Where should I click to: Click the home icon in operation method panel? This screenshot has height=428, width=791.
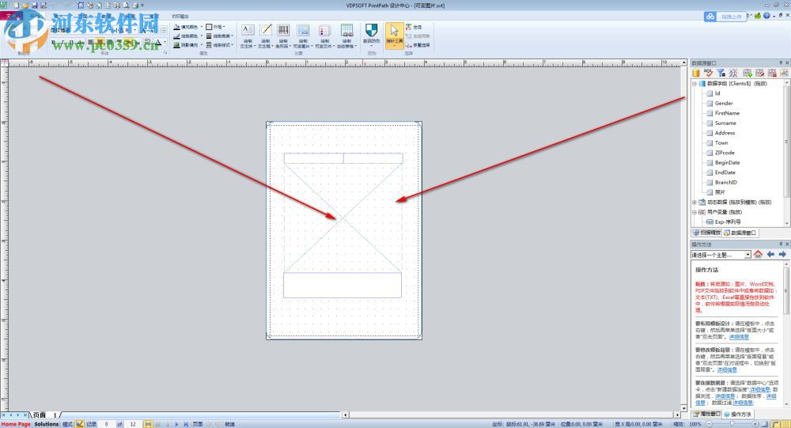coord(759,255)
